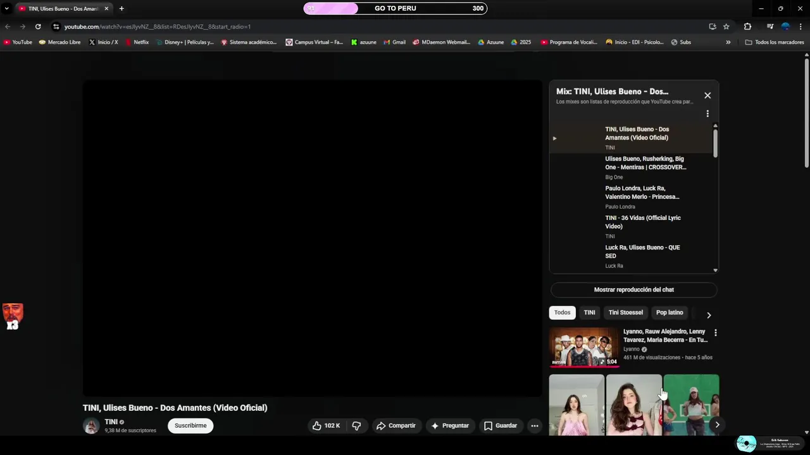Click the TINI channel avatar
Screen dimensions: 810x455
(x=91, y=426)
